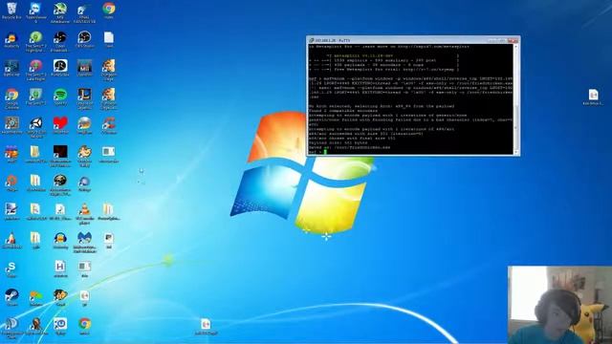Select the VLC media player shortcut

pyautogui.click(x=84, y=213)
